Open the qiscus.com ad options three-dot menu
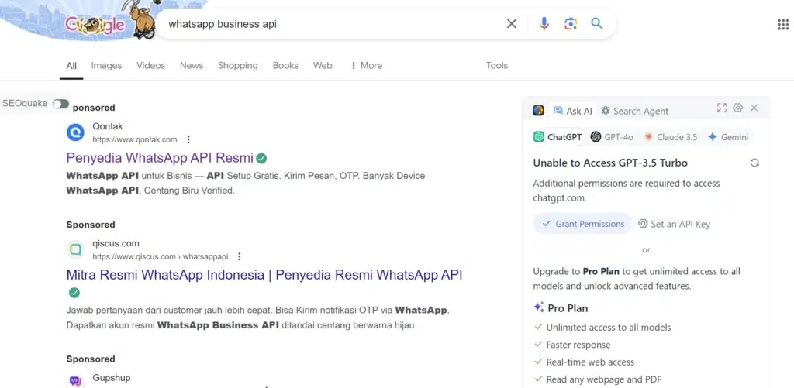 [240, 256]
